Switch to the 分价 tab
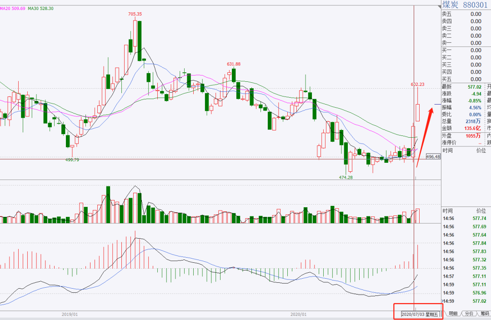This screenshot has width=491, height=320. click(x=469, y=314)
